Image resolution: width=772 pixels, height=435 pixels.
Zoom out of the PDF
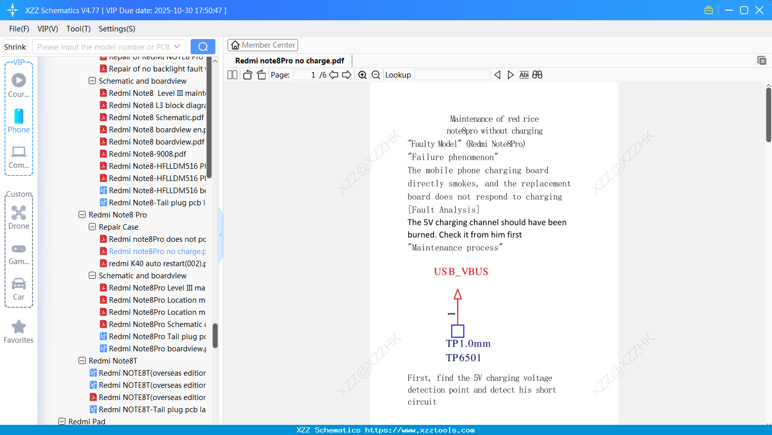pos(376,75)
